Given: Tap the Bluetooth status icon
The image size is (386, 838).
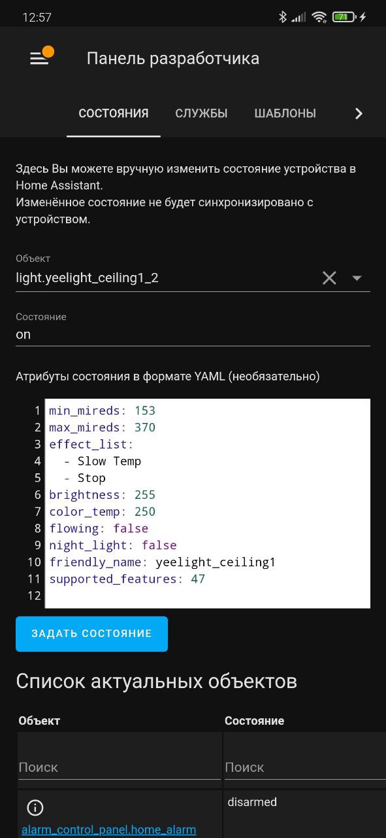Looking at the screenshot, I should pyautogui.click(x=283, y=17).
